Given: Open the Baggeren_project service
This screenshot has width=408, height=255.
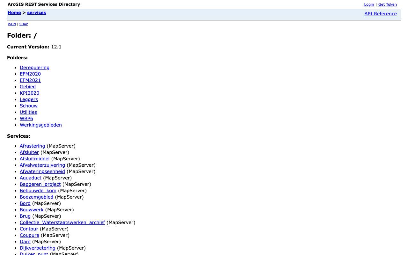Looking at the screenshot, I should pos(40,184).
